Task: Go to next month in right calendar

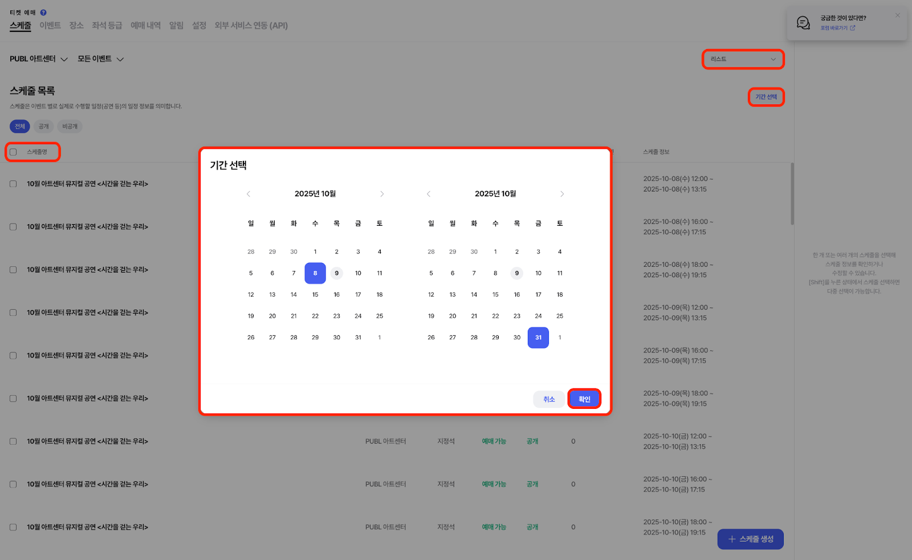Action: [x=562, y=194]
